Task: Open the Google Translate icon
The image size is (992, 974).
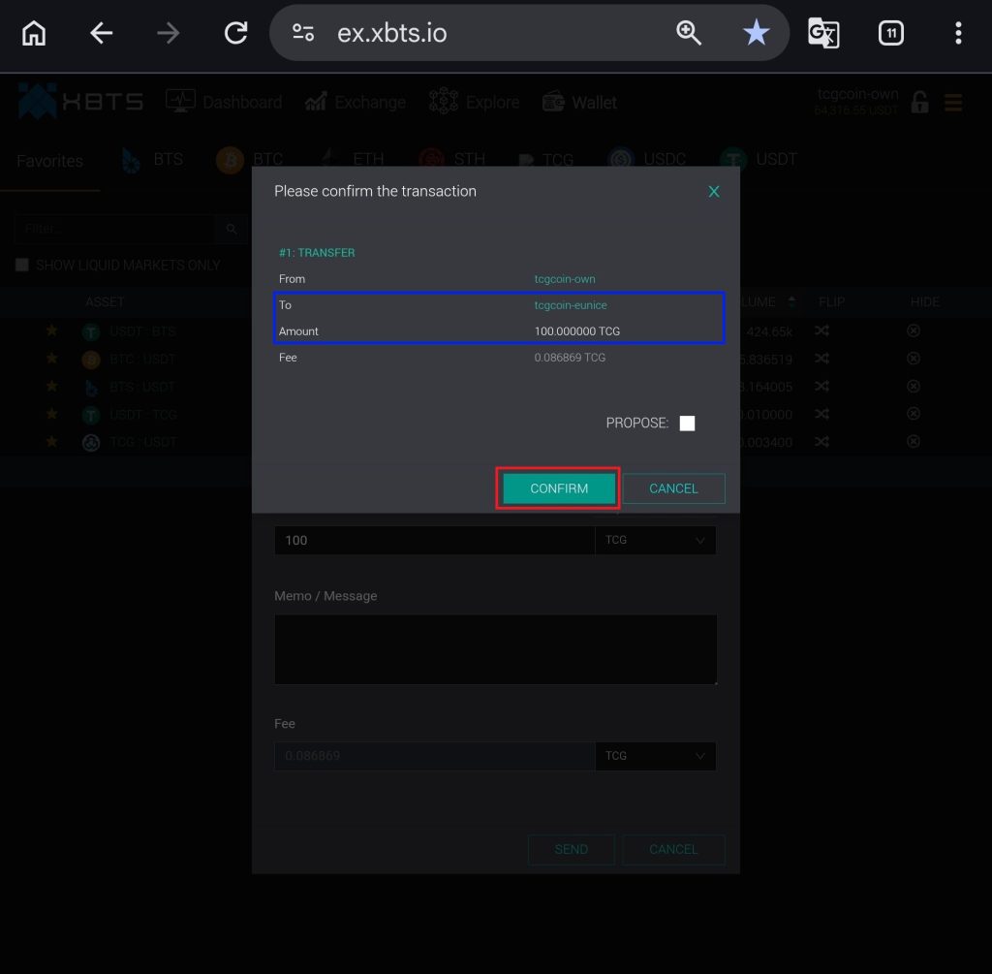Action: [x=823, y=34]
